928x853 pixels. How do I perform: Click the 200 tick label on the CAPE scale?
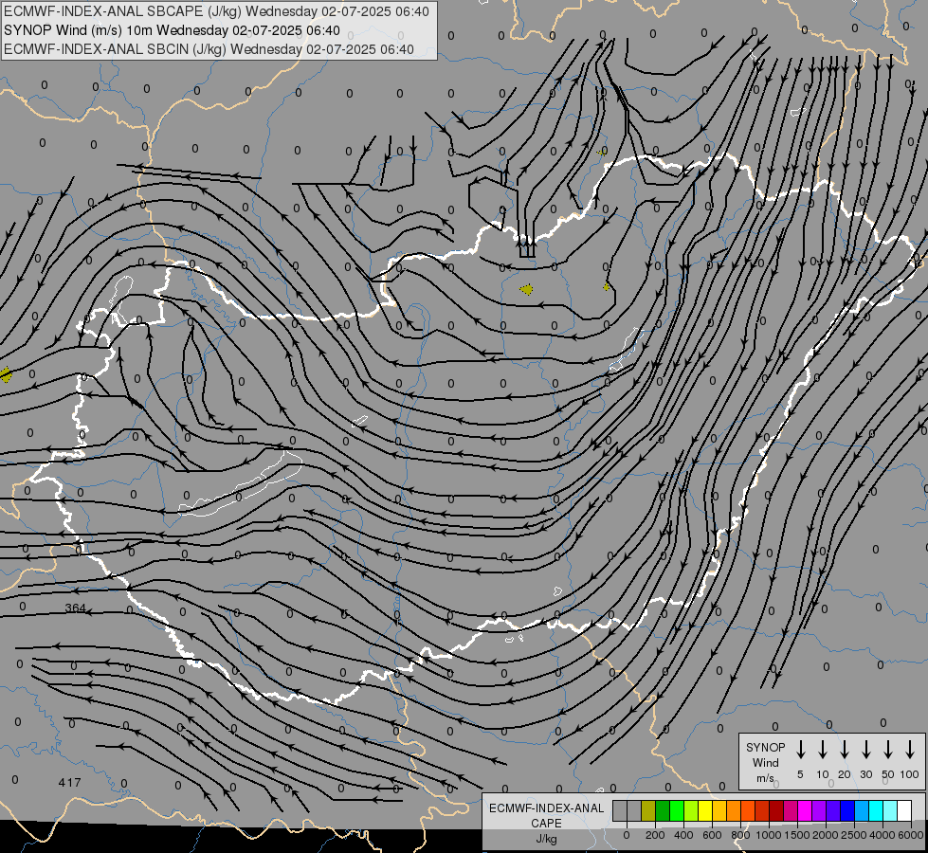pos(655,835)
